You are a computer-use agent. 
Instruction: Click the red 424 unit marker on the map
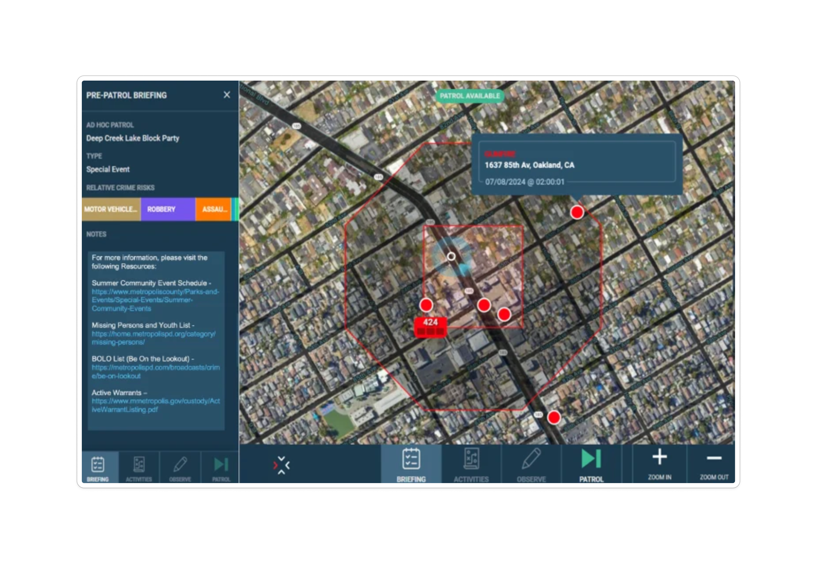(x=430, y=326)
